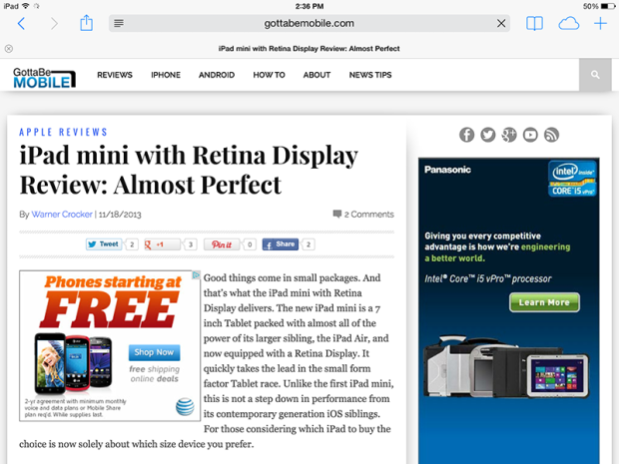619x464 pixels.
Task: Toggle the Reader view icon in the address bar
Action: tap(119, 23)
